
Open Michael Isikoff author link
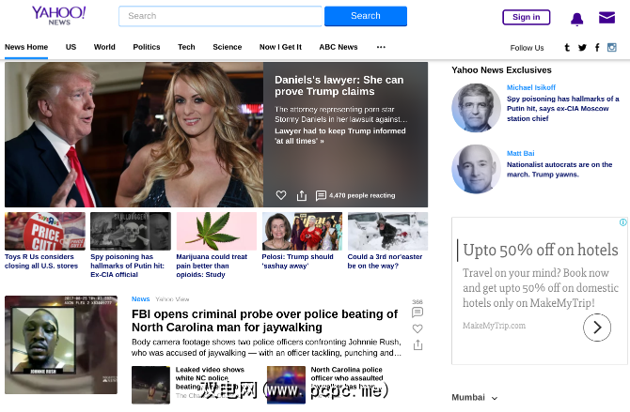[530, 87]
